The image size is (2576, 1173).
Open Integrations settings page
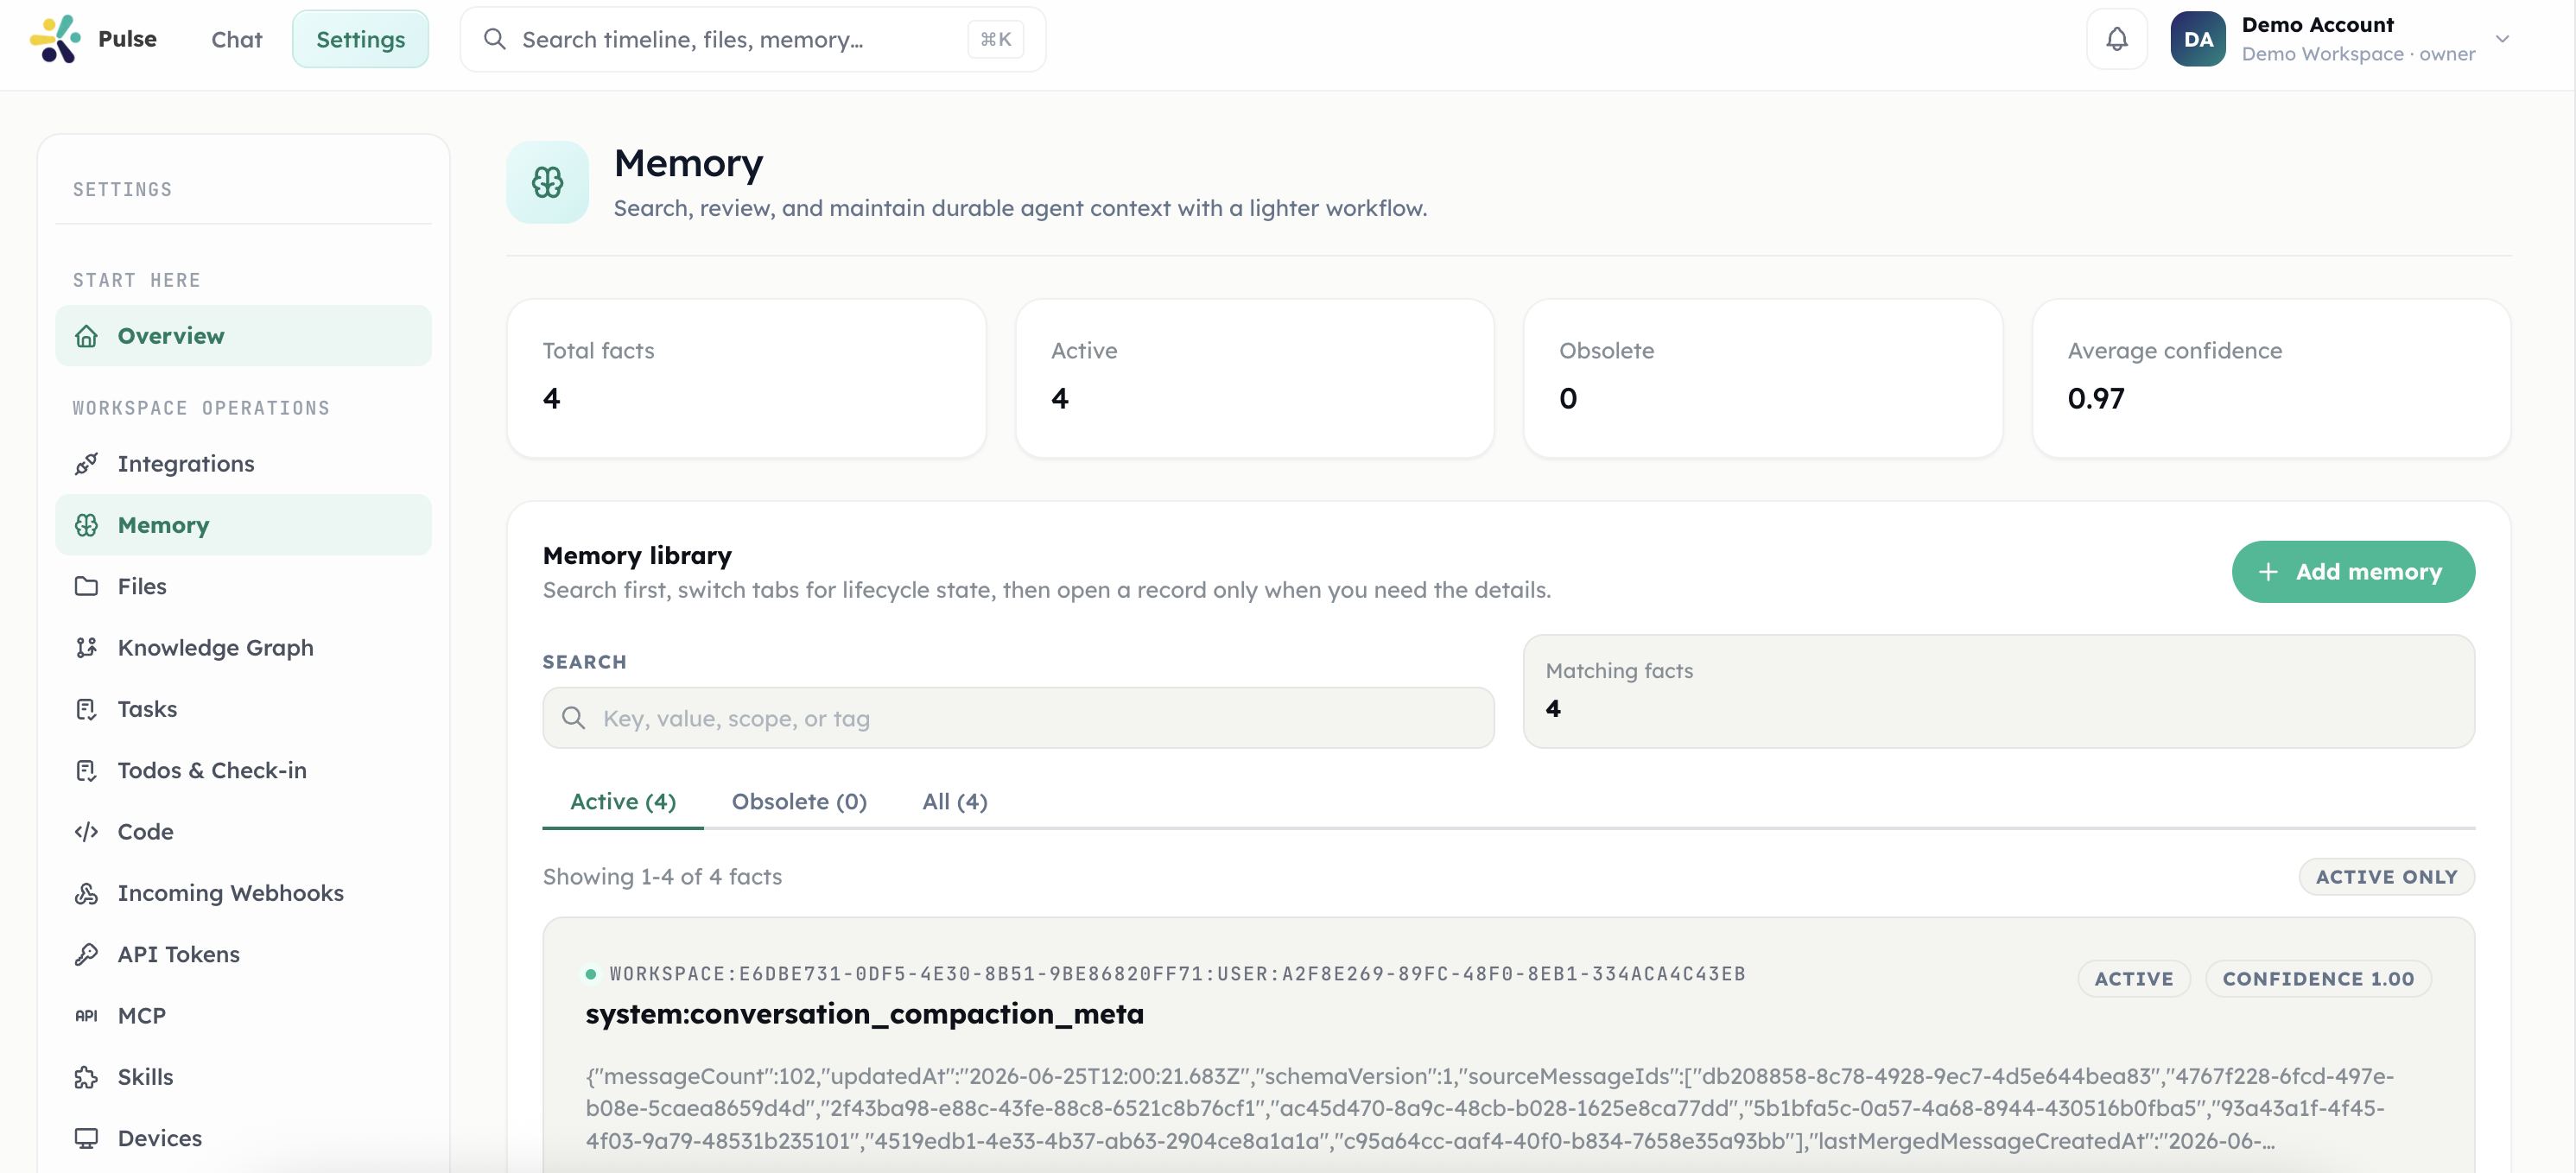[243, 464]
